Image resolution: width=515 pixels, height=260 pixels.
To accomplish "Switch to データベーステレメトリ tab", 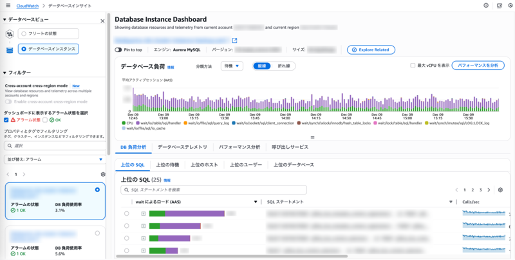I will 182,148.
